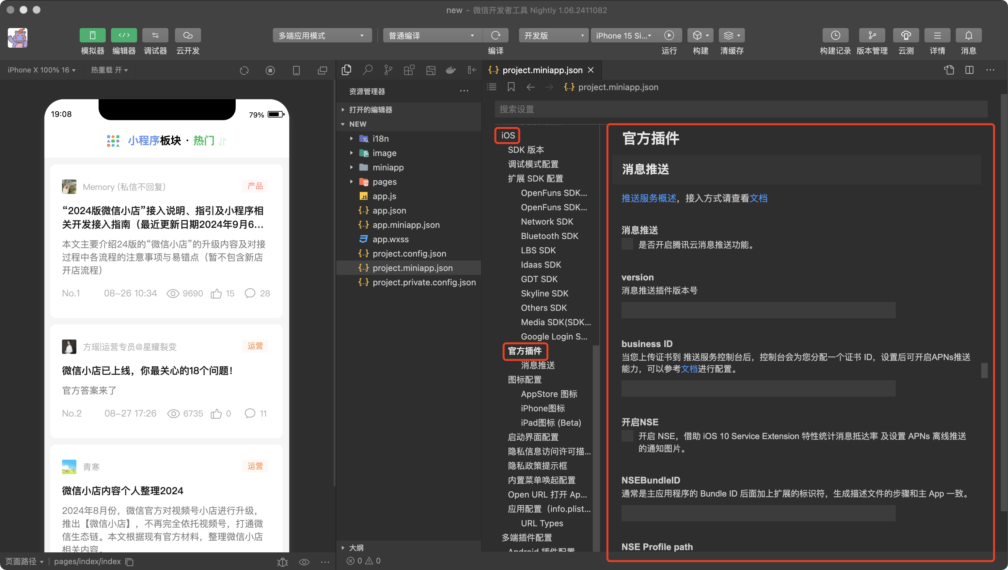This screenshot has width=1008, height=570.
Task: Select 官方插件 in settings tree
Action: pos(525,351)
